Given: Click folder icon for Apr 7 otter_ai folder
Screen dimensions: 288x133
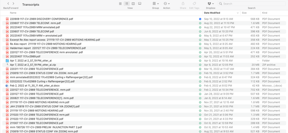Looking at the screenshot, I should (7, 61).
